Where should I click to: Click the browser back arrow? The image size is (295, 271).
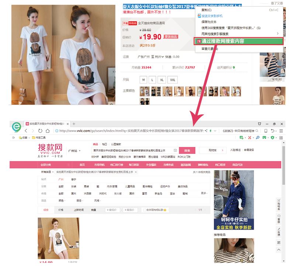pyautogui.click(x=26, y=131)
